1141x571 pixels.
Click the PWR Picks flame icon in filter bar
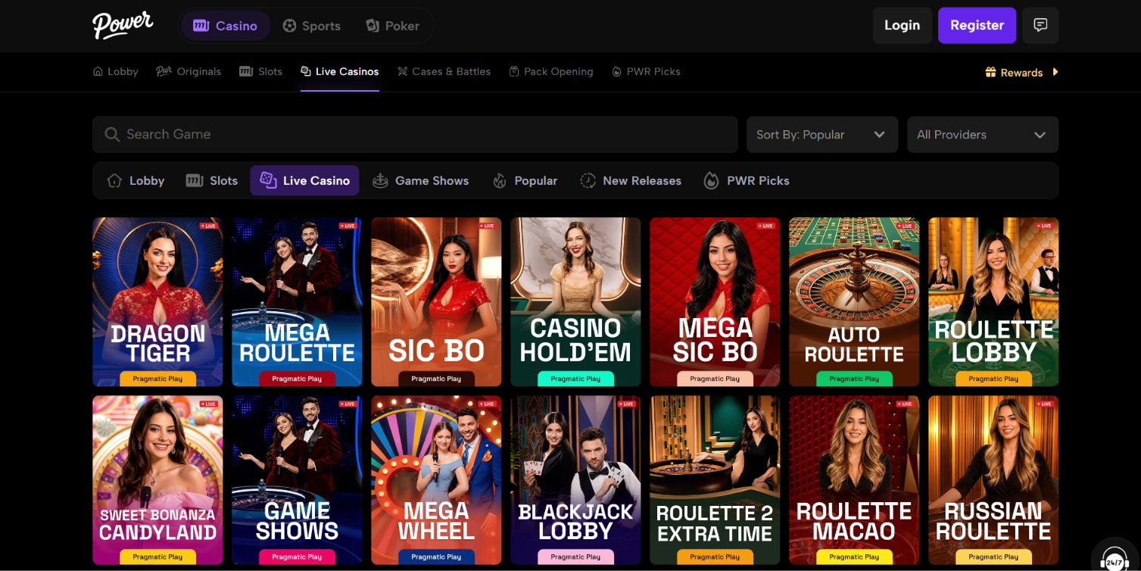711,180
